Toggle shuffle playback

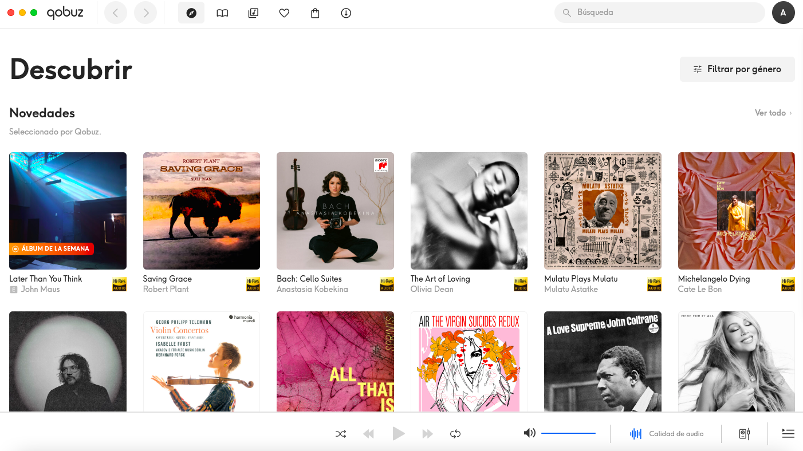click(x=341, y=434)
